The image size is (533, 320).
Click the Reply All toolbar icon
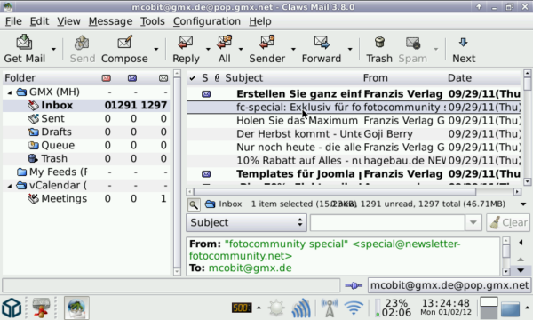tap(225, 49)
